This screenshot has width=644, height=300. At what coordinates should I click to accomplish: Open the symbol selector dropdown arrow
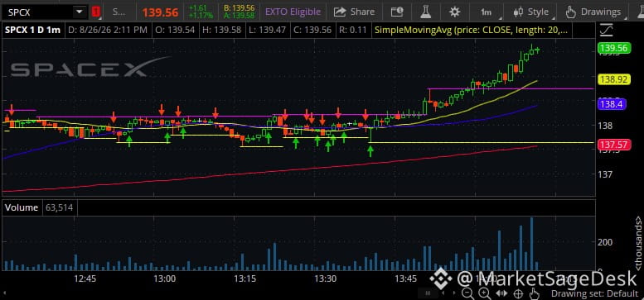click(x=80, y=12)
